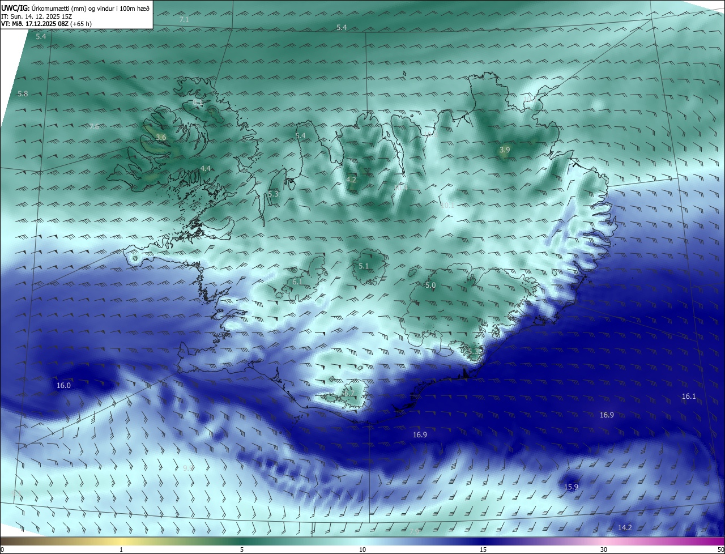Click the '10' tick on the color scale
Viewport: 725px width, 554px height.
362,549
